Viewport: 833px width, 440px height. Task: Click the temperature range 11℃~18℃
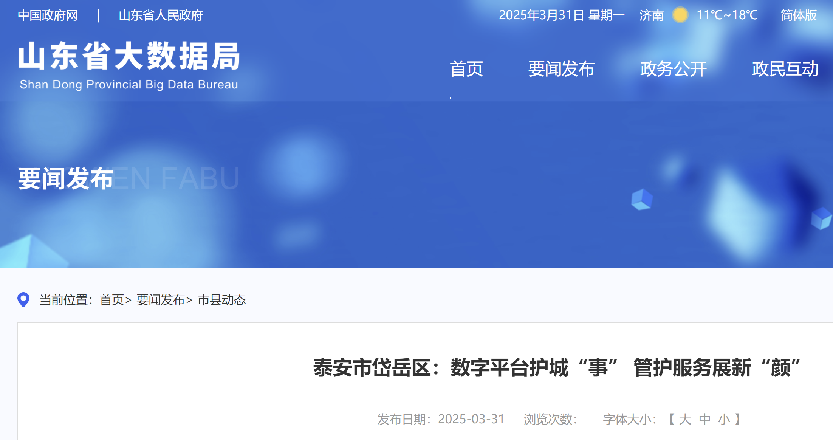[727, 15]
